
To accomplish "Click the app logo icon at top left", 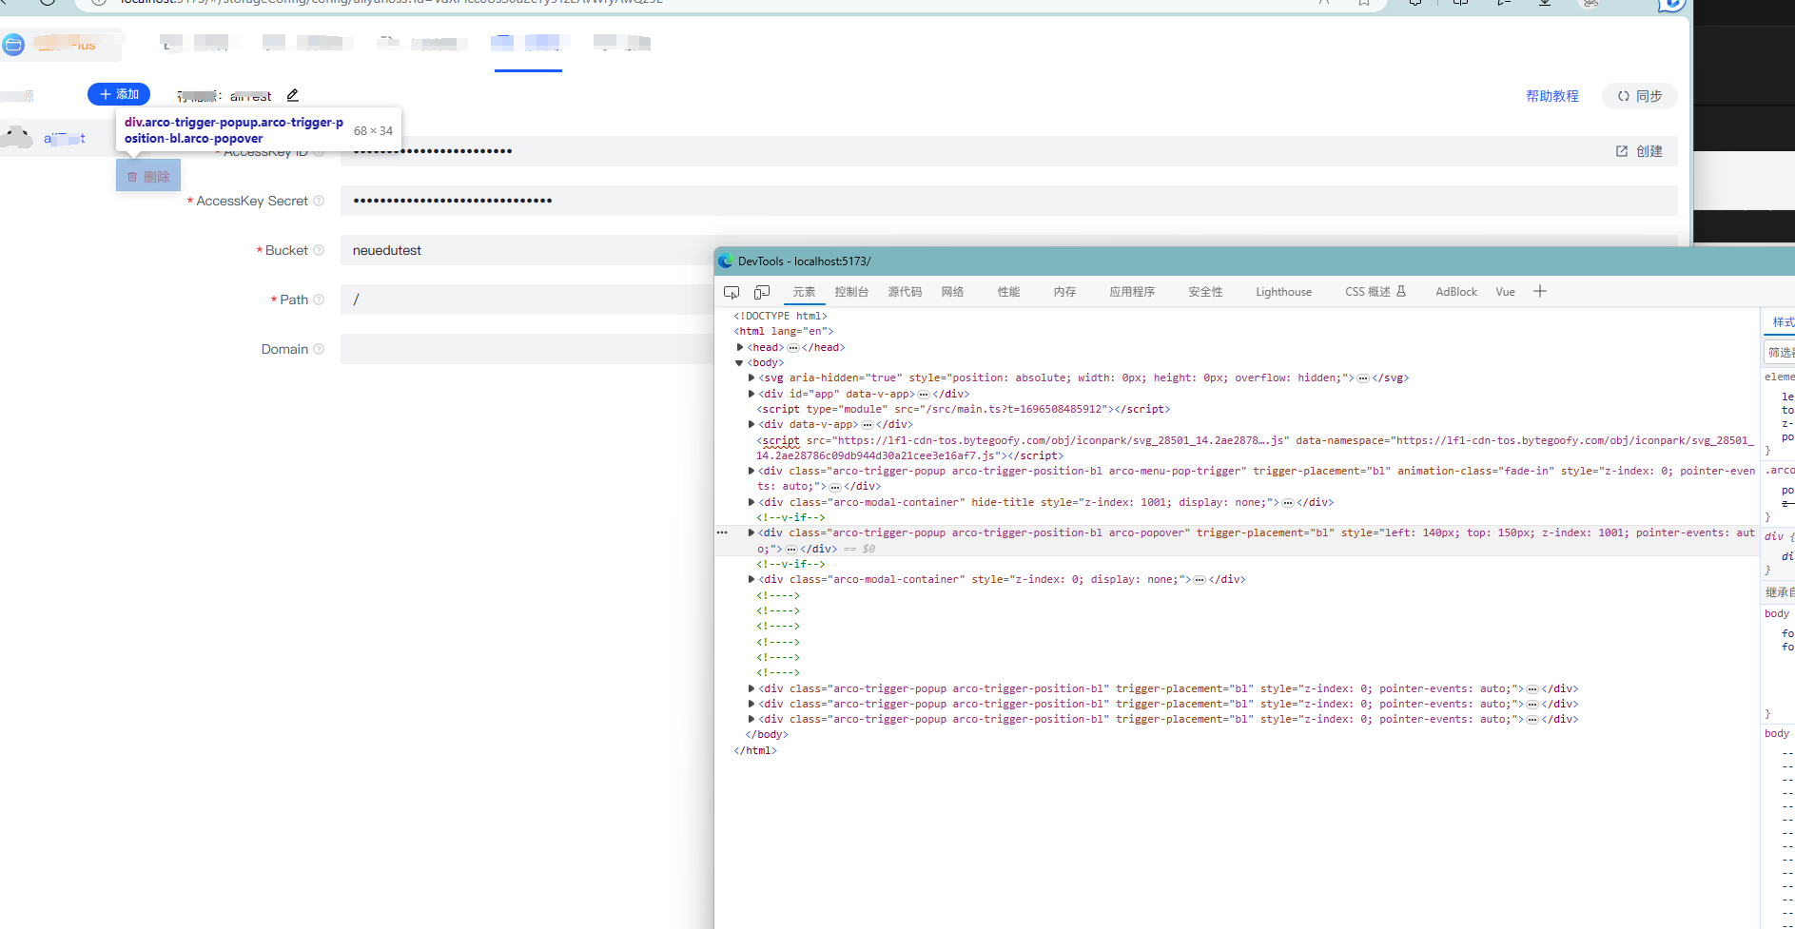I will pos(13,45).
